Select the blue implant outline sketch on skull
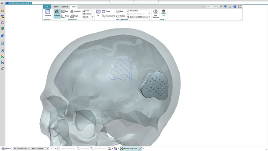268x151 pixels. click(121, 70)
